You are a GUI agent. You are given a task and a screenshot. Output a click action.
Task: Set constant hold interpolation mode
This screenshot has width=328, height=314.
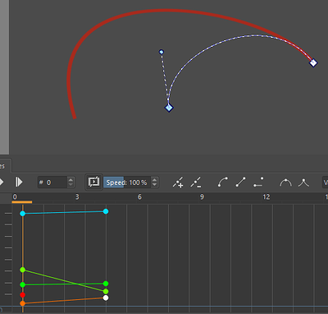[x=258, y=182]
